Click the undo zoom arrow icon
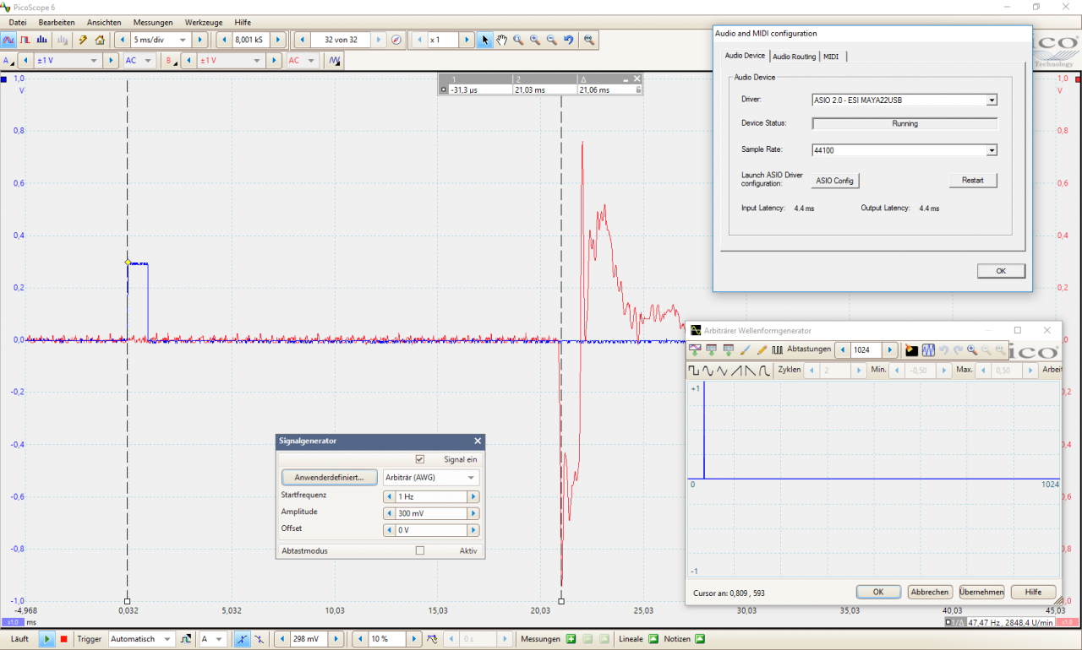 tap(569, 40)
